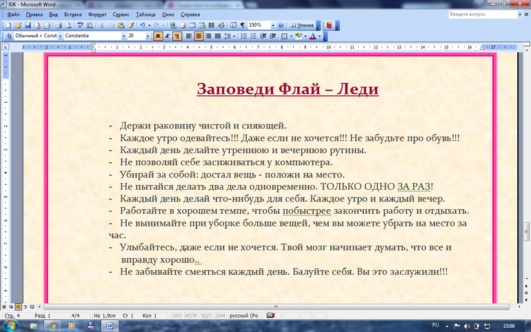Click the Open file folder icon
531x332 pixels.
(18, 25)
